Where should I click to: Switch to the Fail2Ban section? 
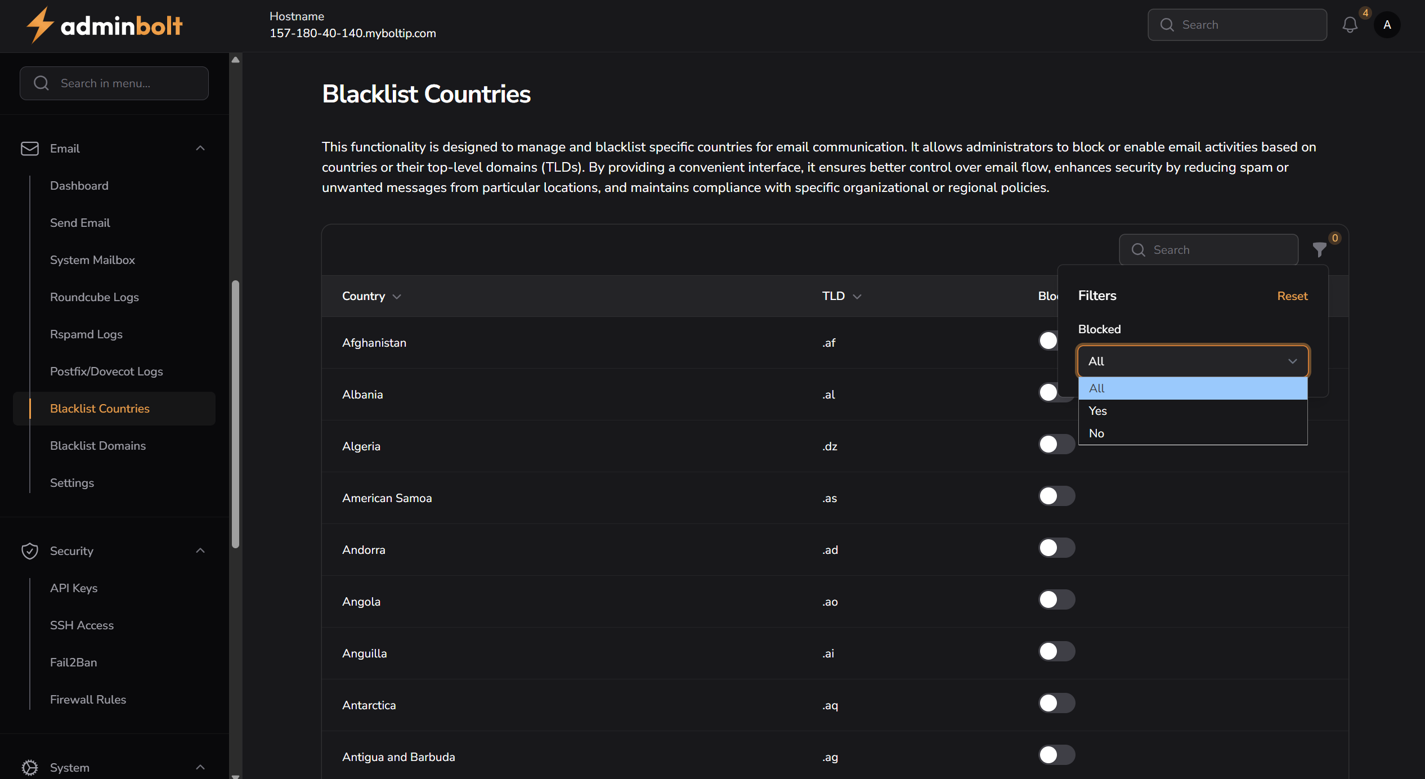coord(74,662)
